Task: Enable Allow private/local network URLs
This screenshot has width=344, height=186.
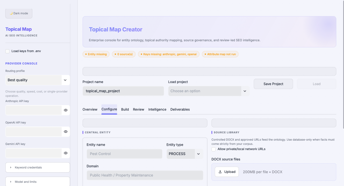Action: [213, 149]
